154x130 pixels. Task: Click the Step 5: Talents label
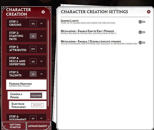tap(15, 74)
